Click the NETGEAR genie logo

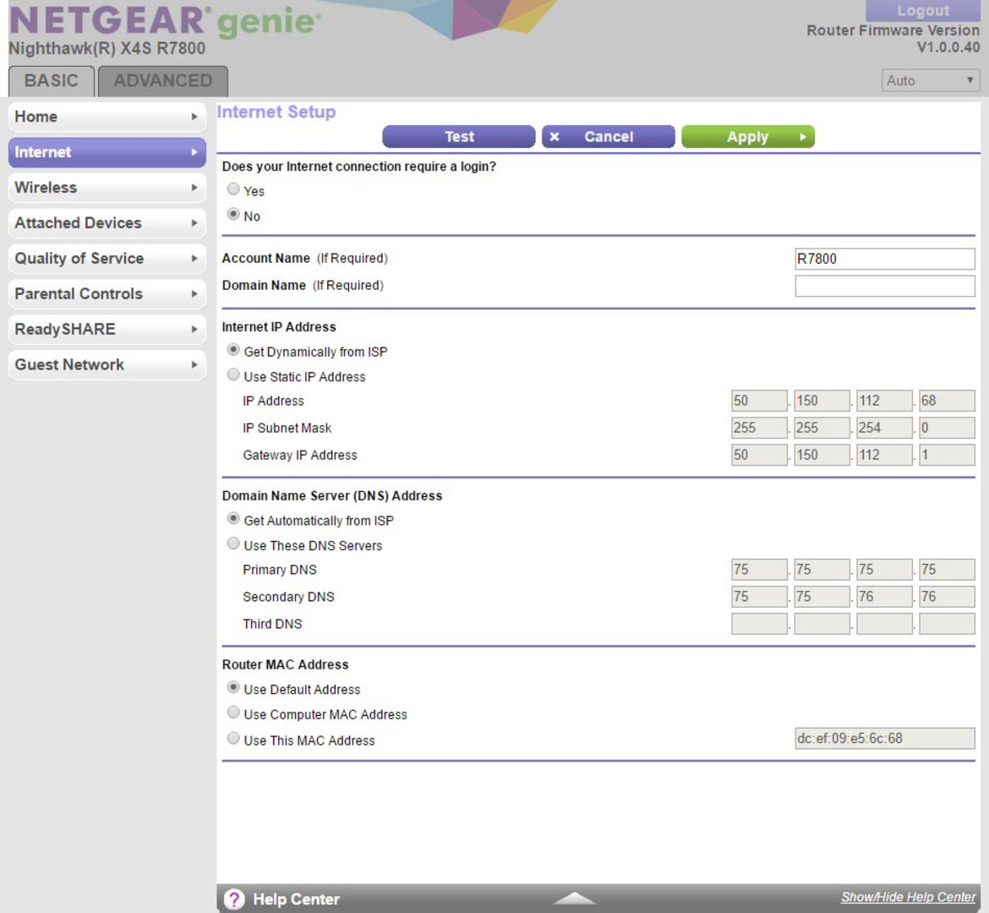[165, 21]
